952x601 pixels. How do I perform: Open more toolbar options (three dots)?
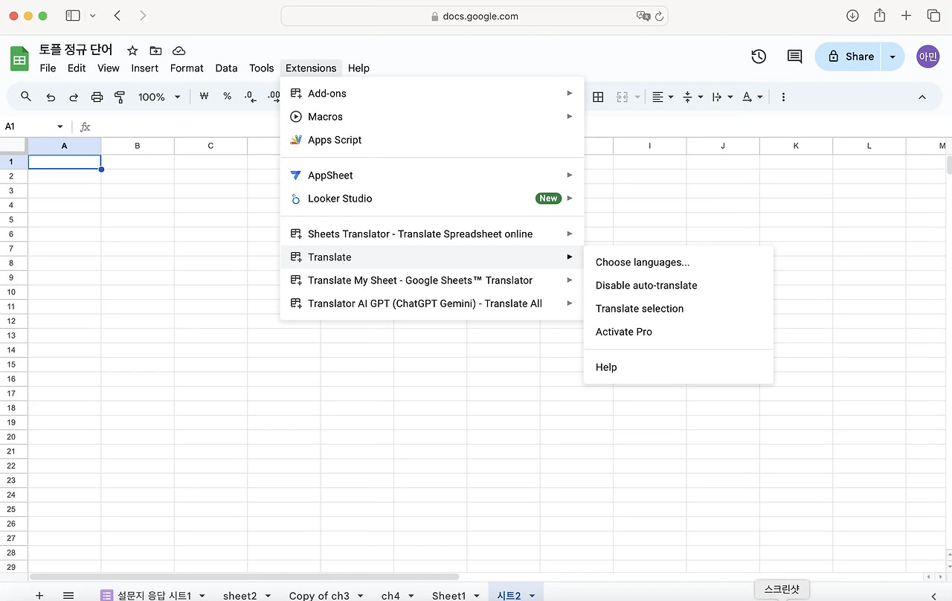(x=783, y=97)
